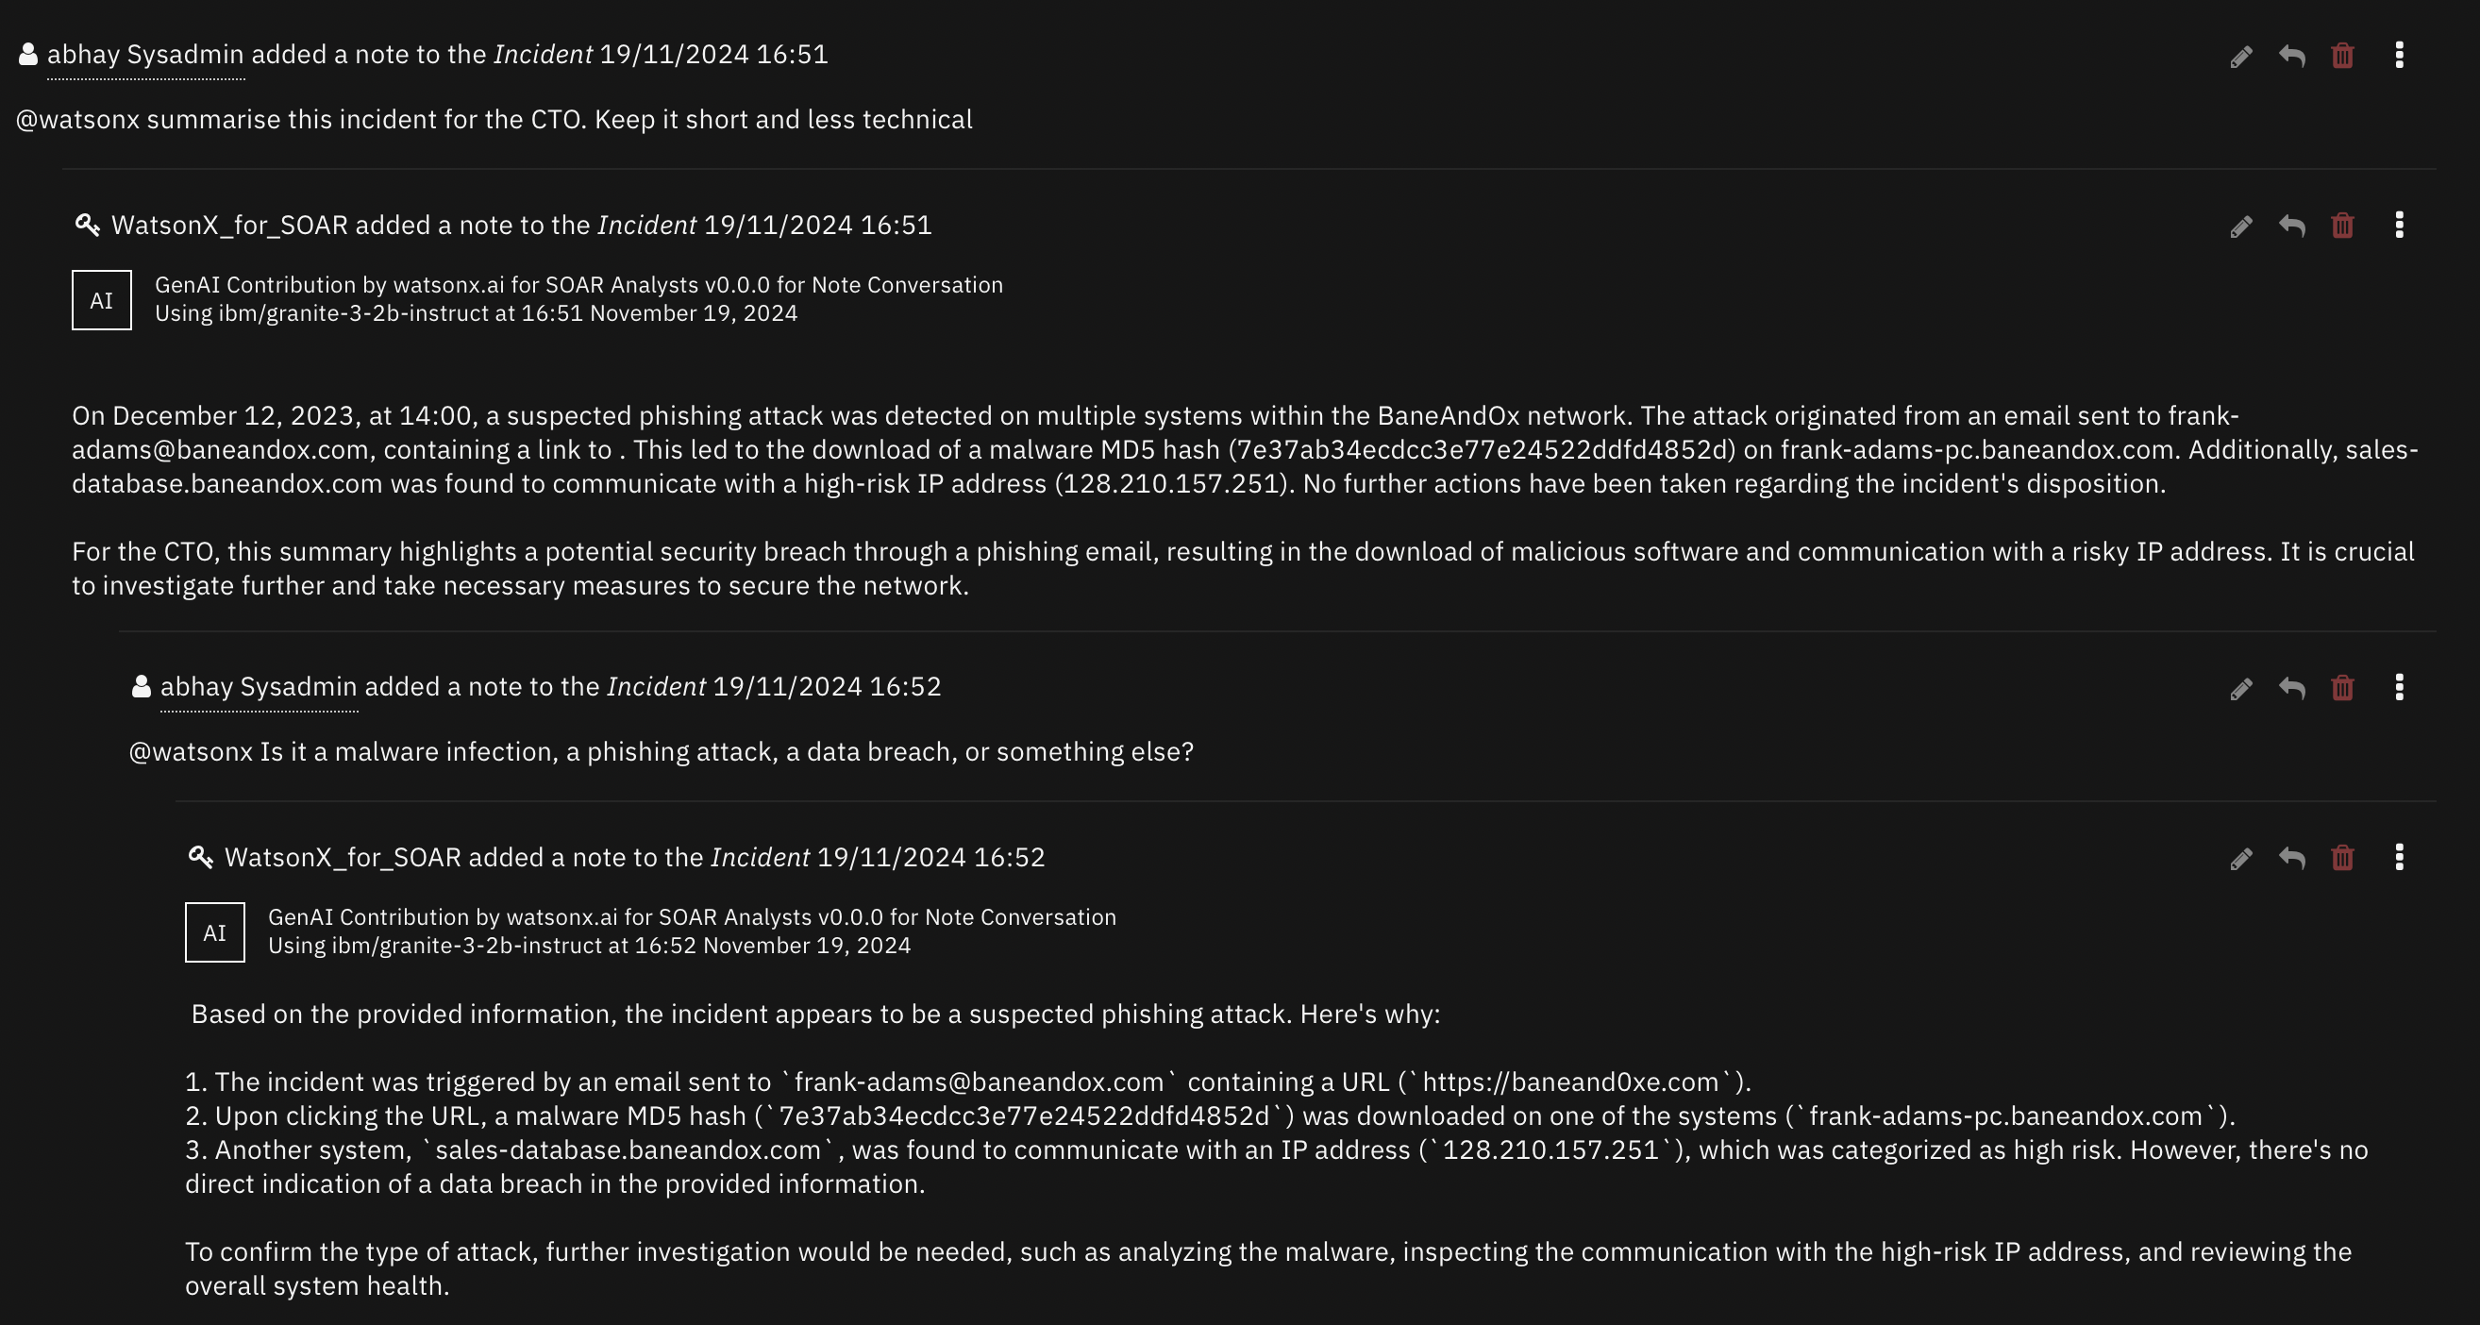2480x1325 pixels.
Task: Reply to WatsonX_for_SOAR's 16:52 note
Action: [x=2292, y=858]
